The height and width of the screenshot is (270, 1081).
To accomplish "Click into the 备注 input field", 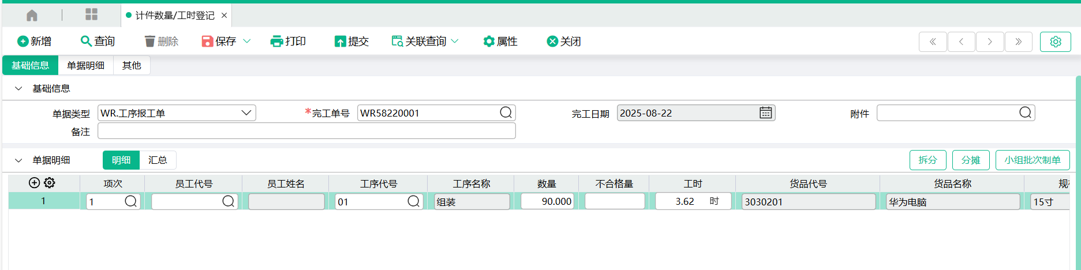I will (x=306, y=132).
